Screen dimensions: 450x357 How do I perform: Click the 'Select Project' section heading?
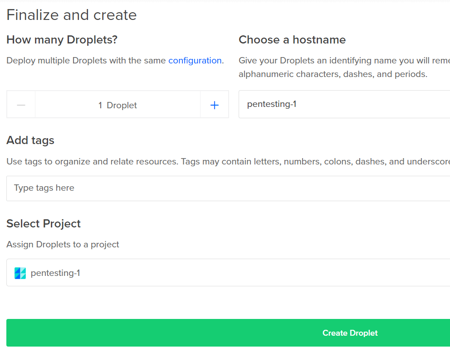(x=44, y=224)
